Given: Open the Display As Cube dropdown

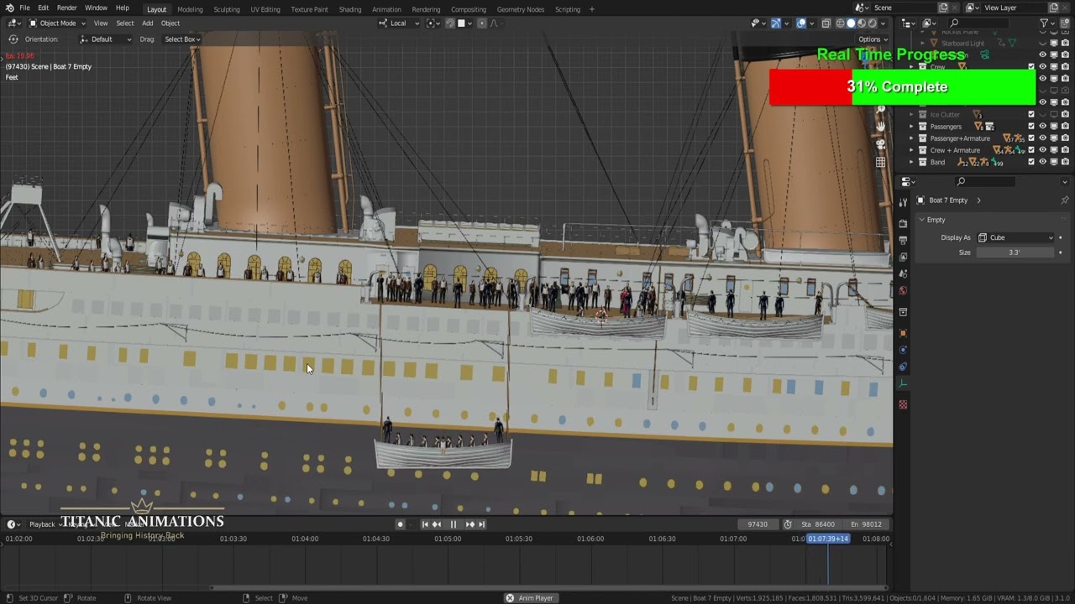Looking at the screenshot, I should tap(1015, 237).
